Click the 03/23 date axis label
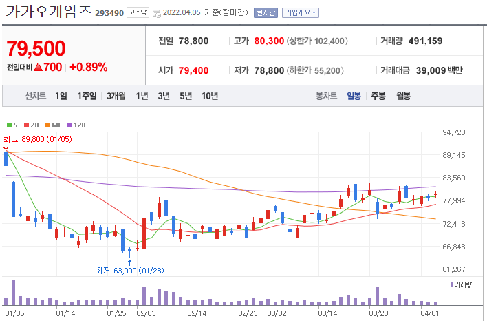This screenshot has width=487, height=321. tap(378, 313)
